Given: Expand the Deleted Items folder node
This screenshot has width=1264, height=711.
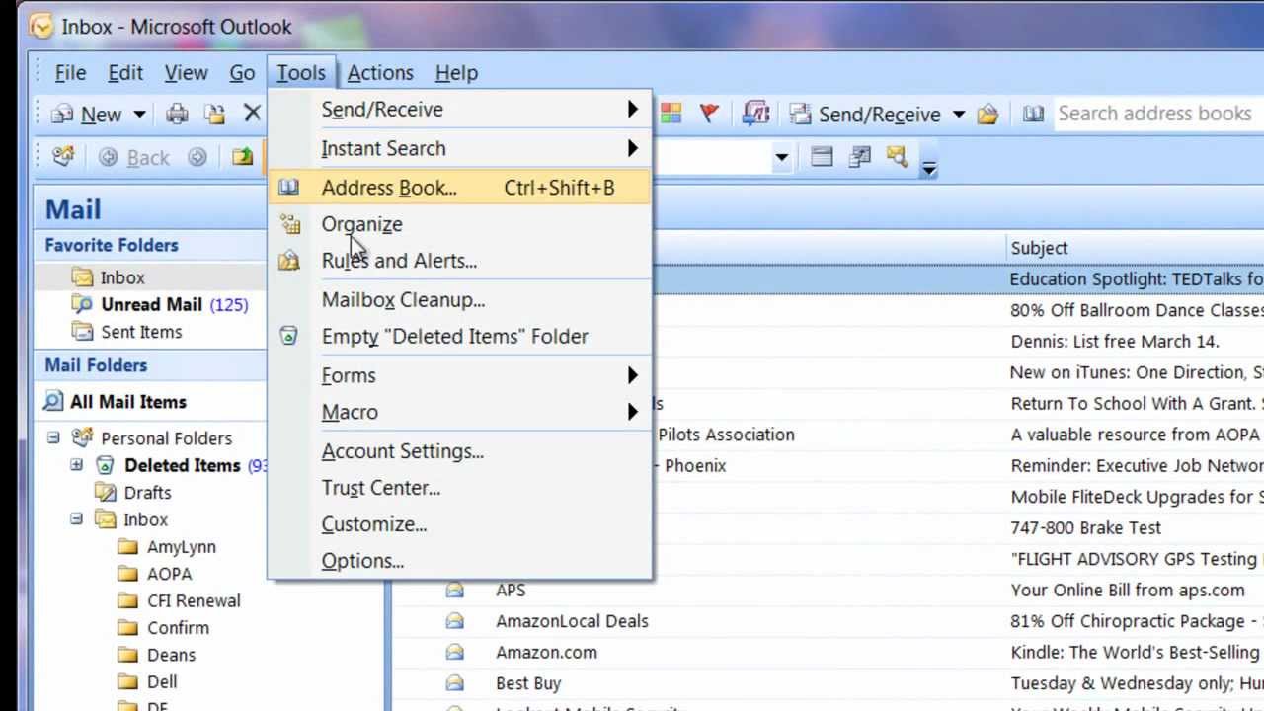Looking at the screenshot, I should [x=76, y=464].
